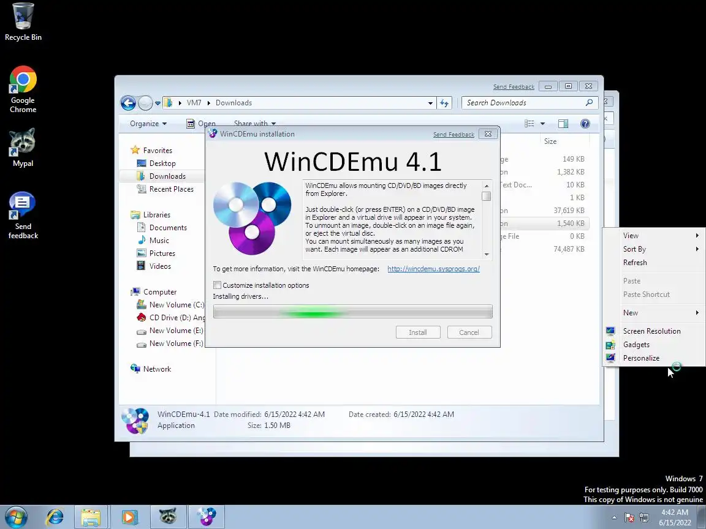Viewport: 706px width, 529px height.
Task: Open Windows Media Player from taskbar
Action: (x=129, y=517)
